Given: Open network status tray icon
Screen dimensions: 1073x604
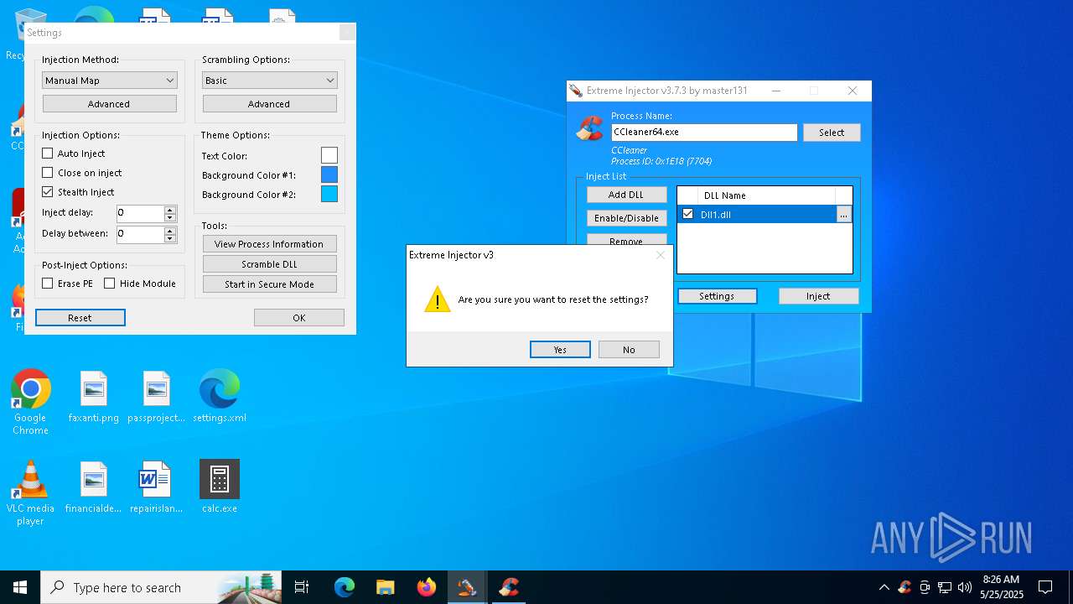Looking at the screenshot, I should click(x=945, y=587).
